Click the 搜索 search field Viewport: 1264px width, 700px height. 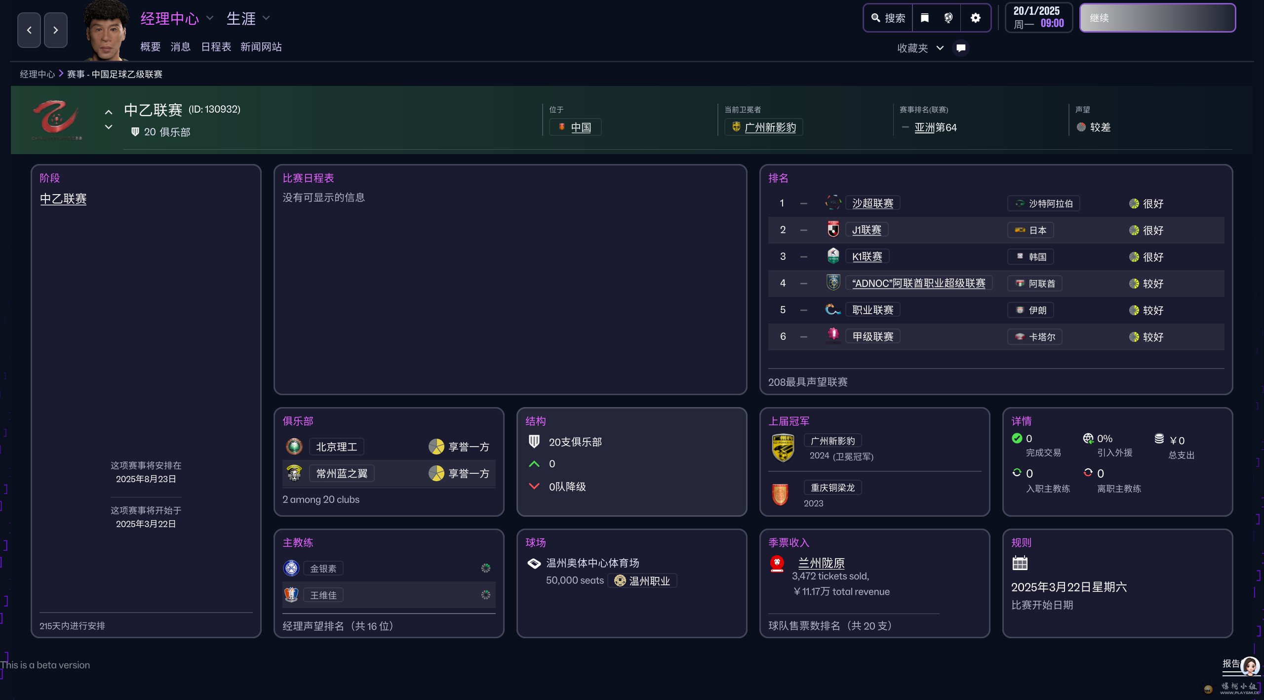[888, 18]
